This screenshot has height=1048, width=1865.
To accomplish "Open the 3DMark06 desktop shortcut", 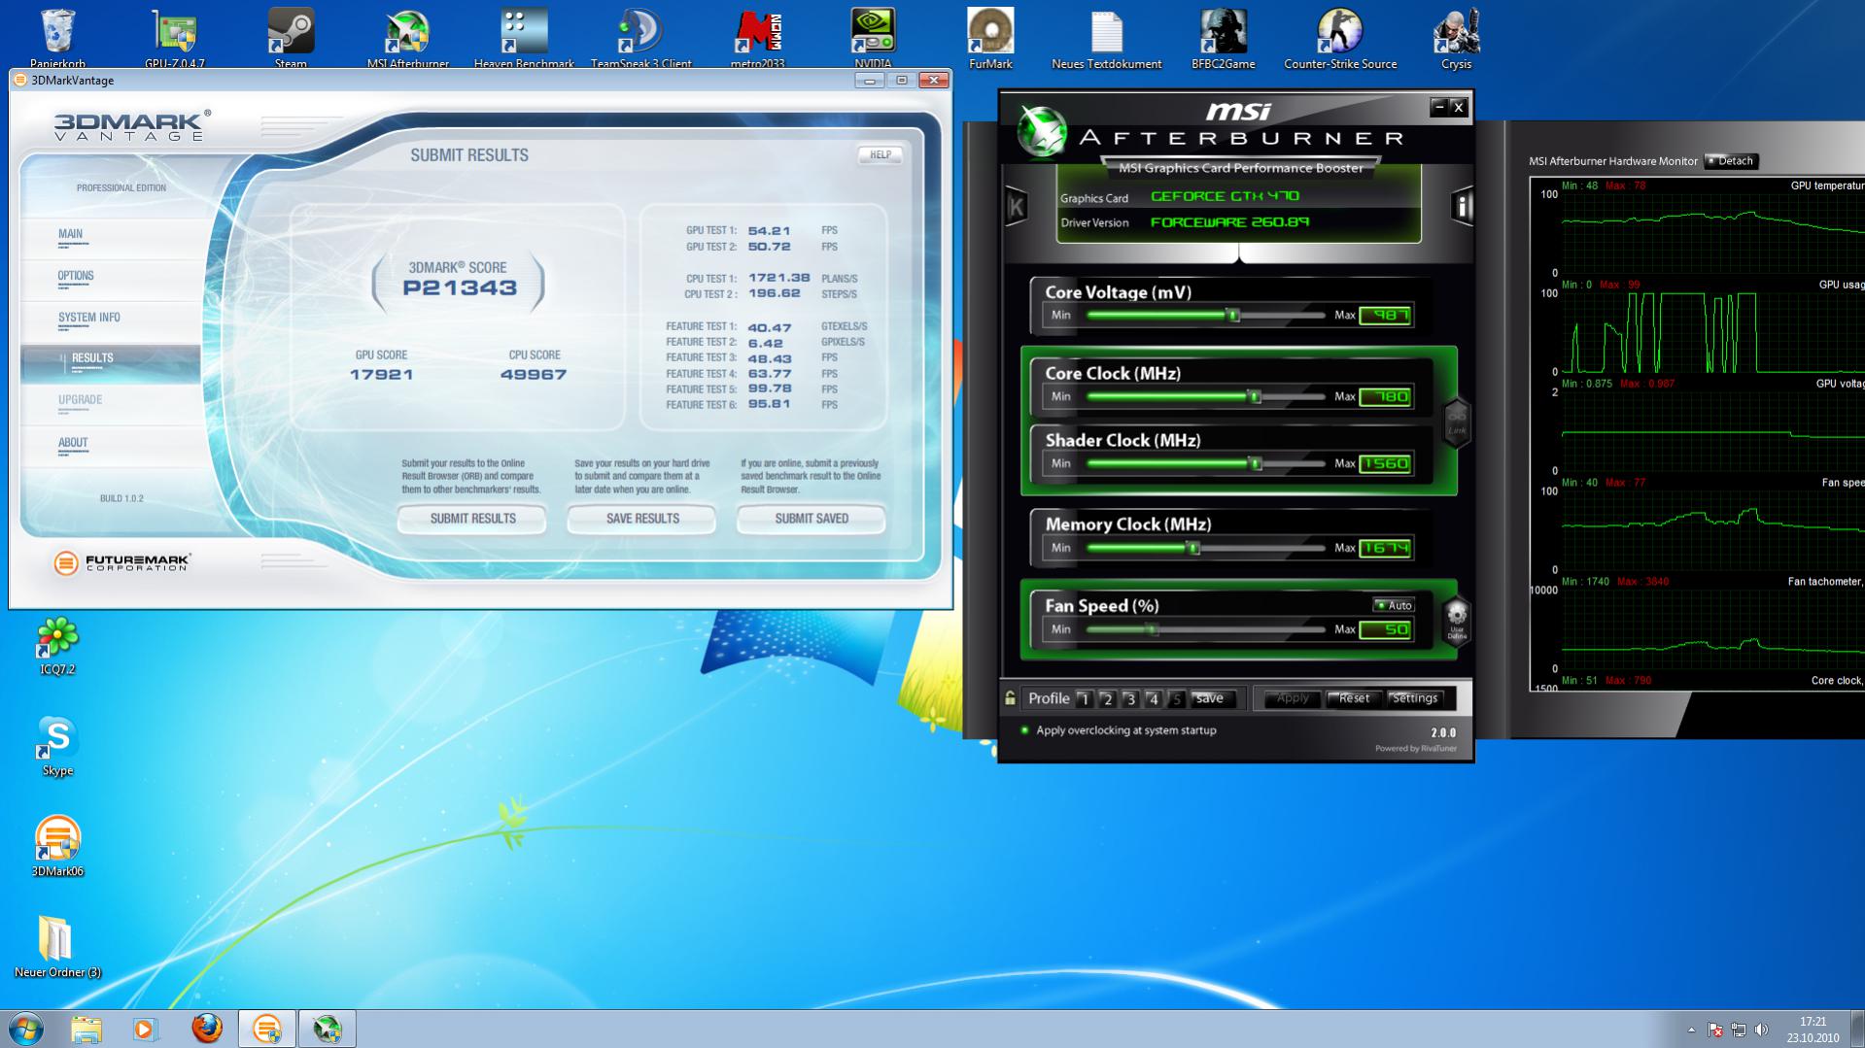I will click(x=57, y=846).
